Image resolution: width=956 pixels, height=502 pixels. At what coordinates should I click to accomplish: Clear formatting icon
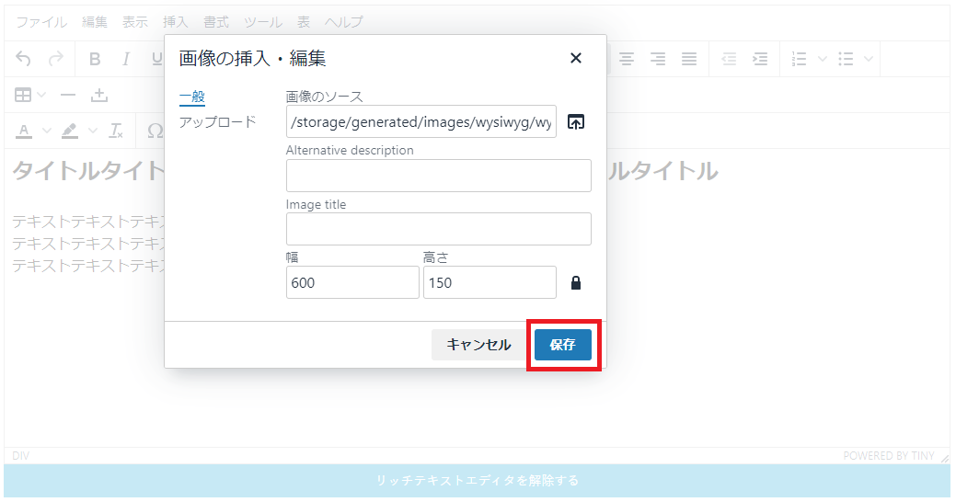(116, 131)
